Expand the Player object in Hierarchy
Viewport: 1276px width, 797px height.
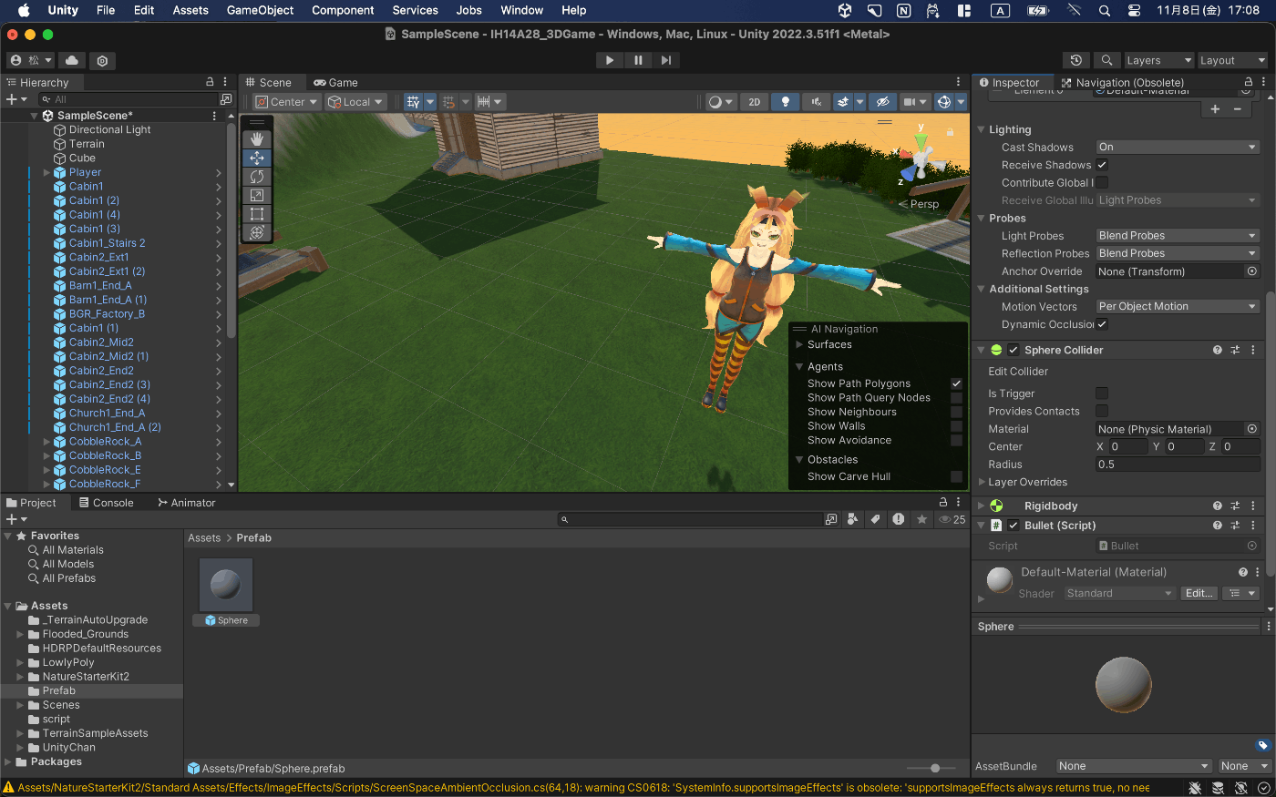pyautogui.click(x=46, y=172)
